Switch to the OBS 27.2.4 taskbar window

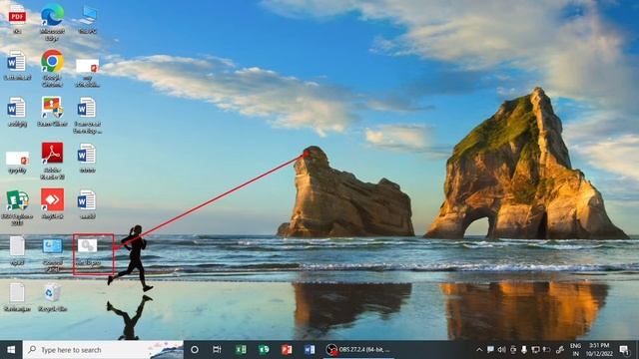(x=358, y=350)
